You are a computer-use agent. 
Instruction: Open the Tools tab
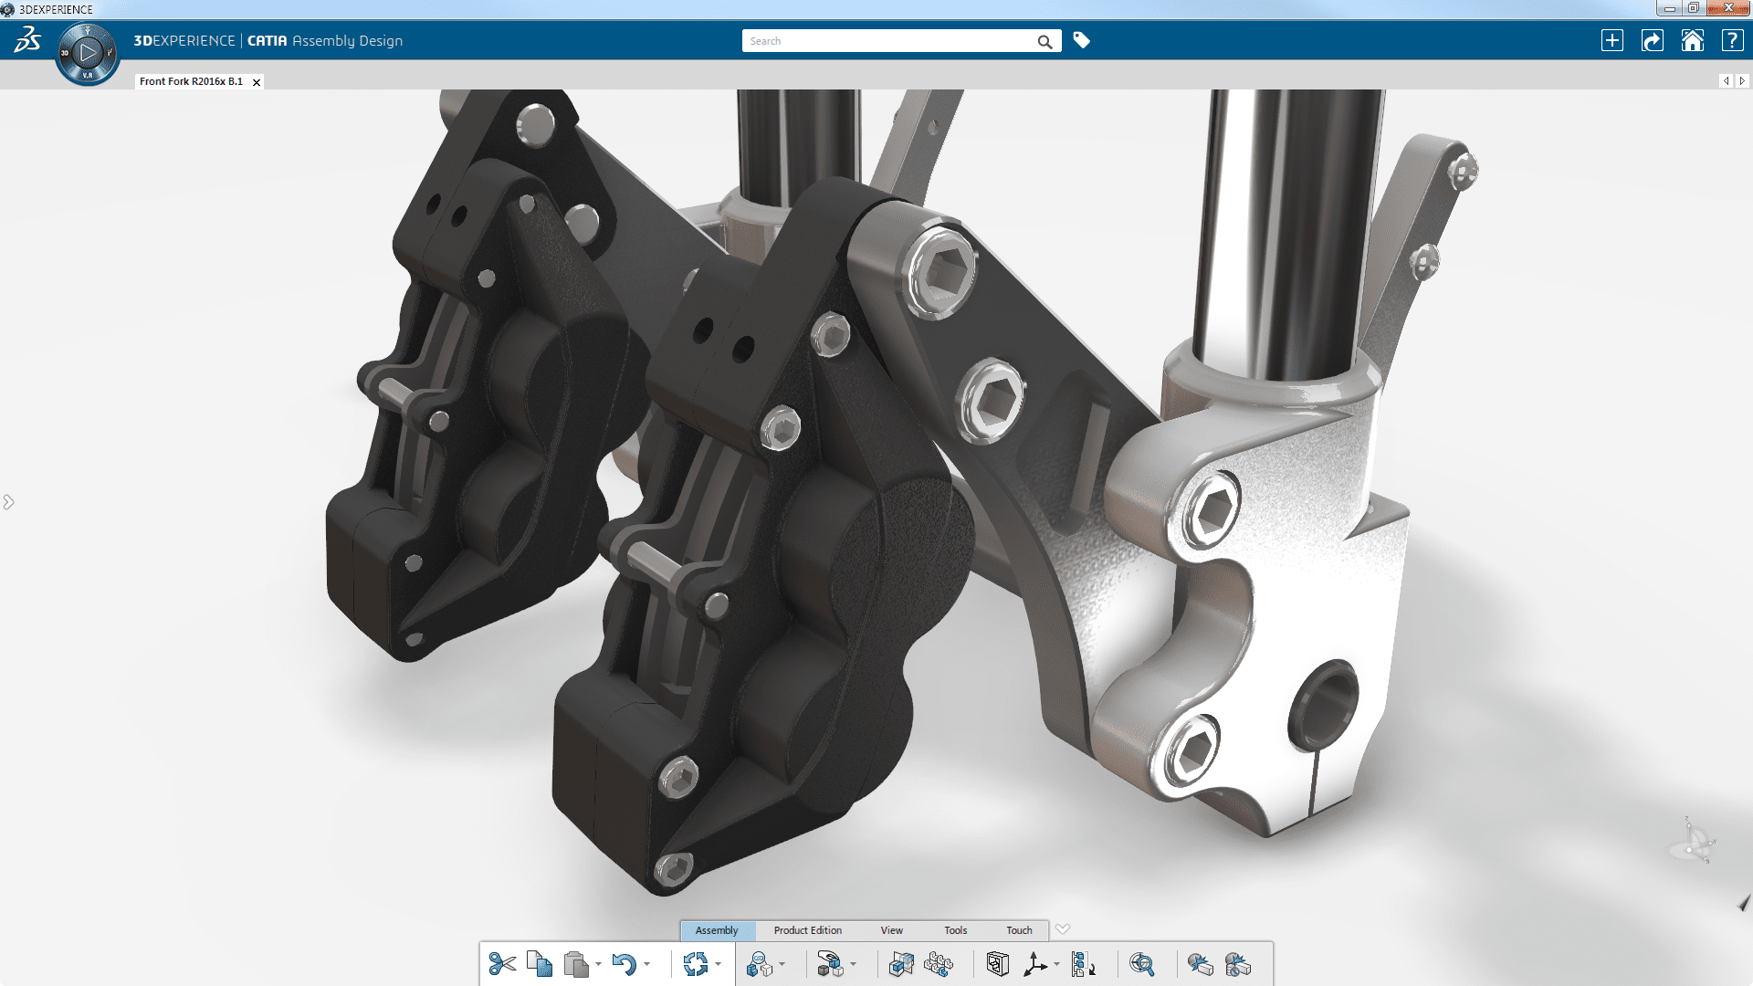[x=955, y=930]
